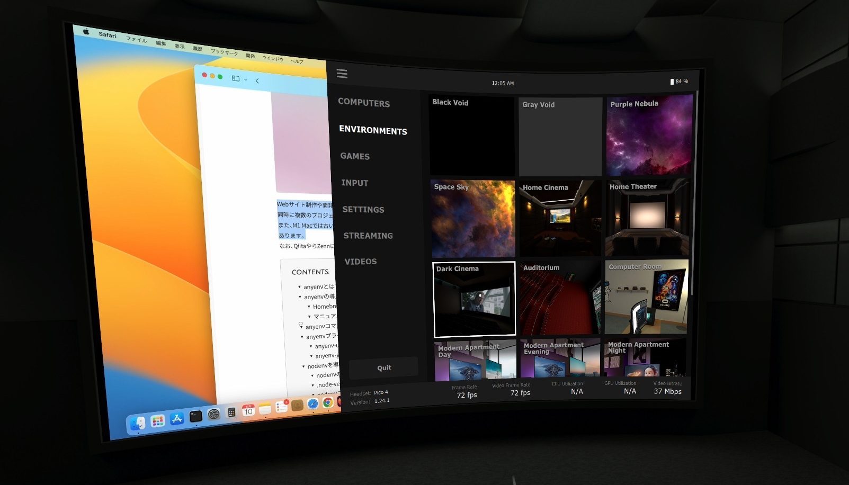The image size is (849, 485).
Task: Open the Virtual Desktop hamburger menu
Action: pos(342,74)
